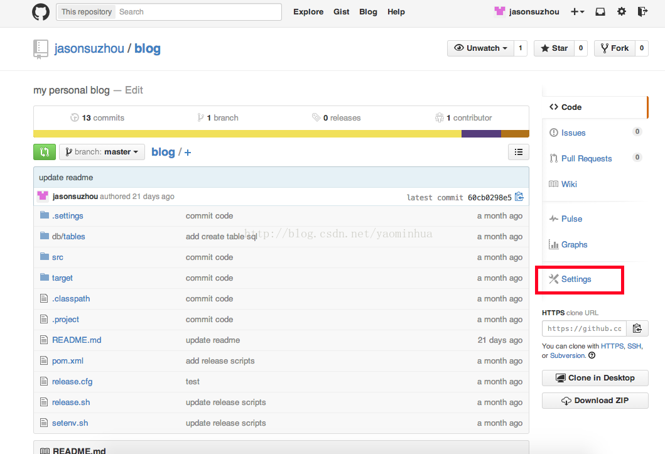Switch clone URL to Subversion
Image resolution: width=665 pixels, height=454 pixels.
tap(568, 355)
